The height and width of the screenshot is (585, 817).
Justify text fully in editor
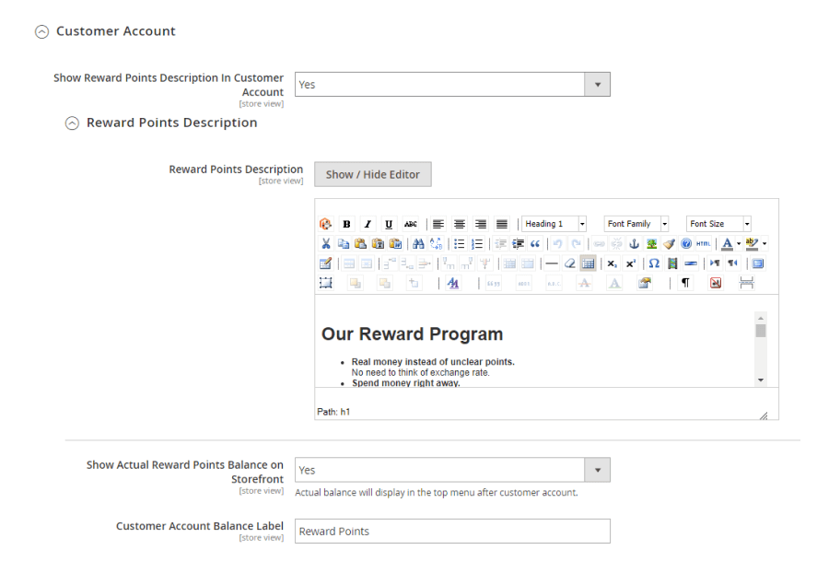tap(502, 224)
